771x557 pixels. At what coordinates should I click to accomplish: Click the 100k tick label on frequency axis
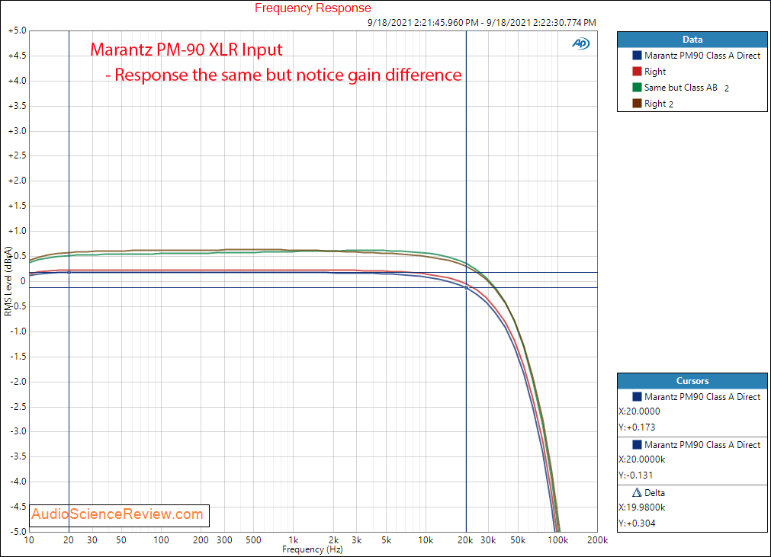557,540
